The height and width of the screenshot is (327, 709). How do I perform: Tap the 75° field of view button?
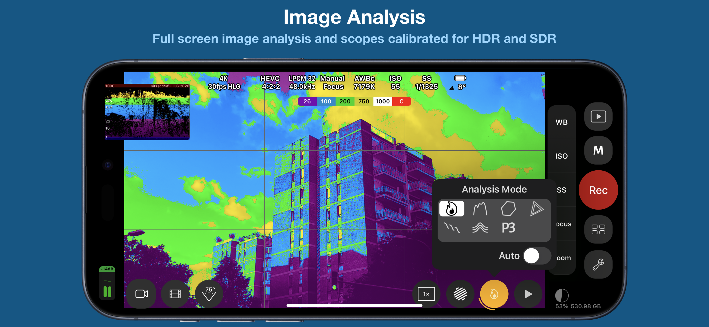[x=209, y=294]
